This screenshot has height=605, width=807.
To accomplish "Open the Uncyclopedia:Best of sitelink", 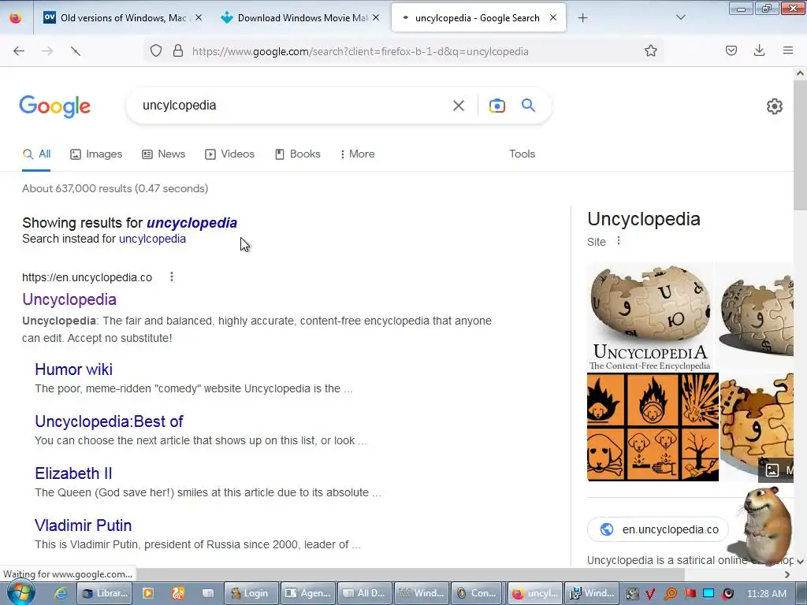I will pos(109,421).
